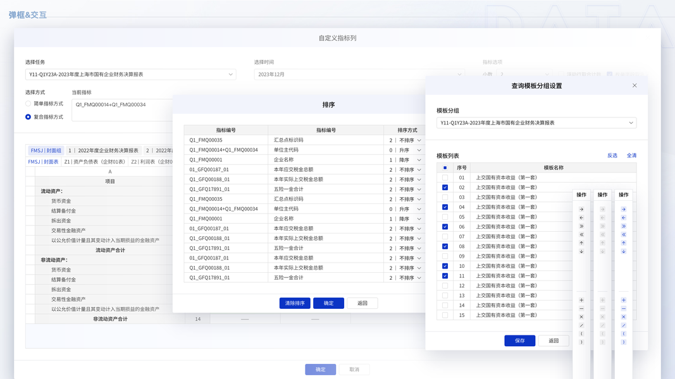Viewport: 675px width, 379px height.
Task: Click the black double-left chevron operation icon
Action: 581,234
